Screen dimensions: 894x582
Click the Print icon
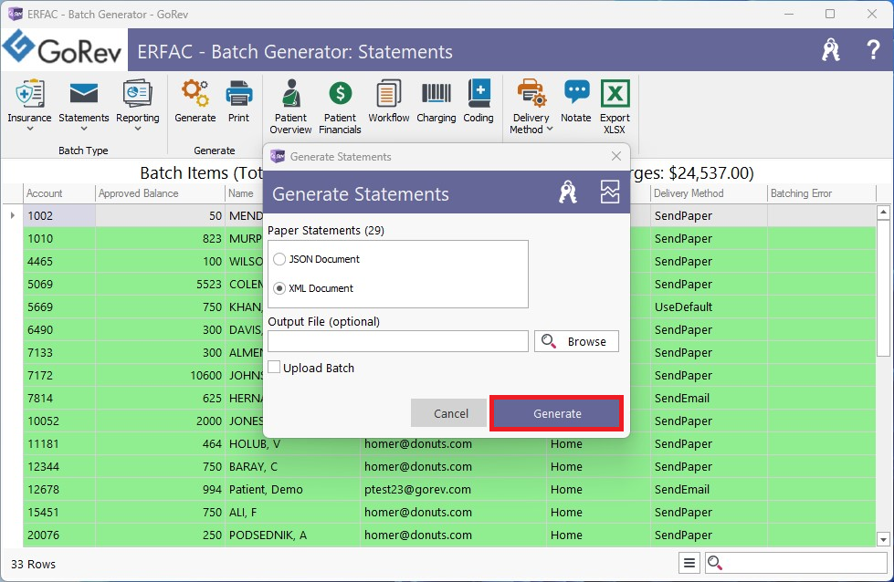coord(239,94)
